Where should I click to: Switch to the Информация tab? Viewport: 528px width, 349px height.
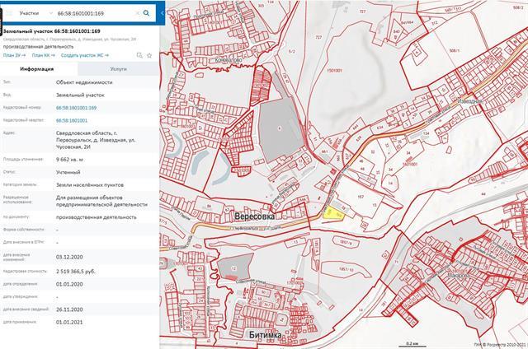(x=37, y=70)
